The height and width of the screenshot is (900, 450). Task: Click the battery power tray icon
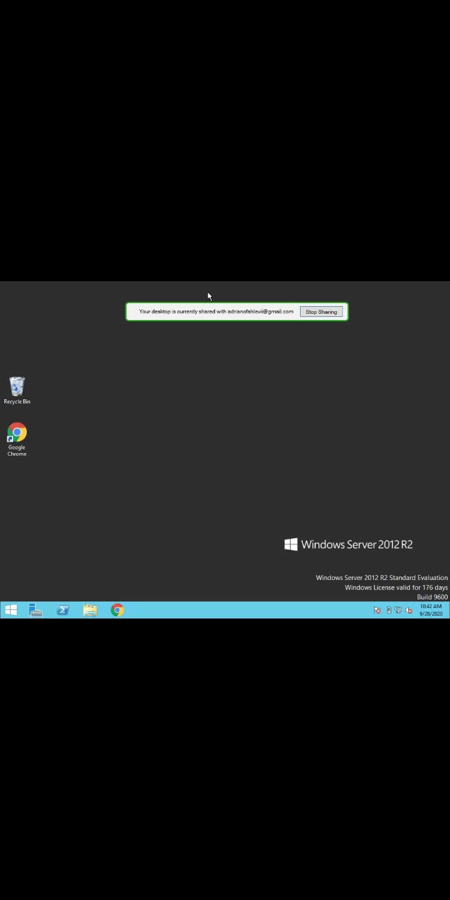point(389,611)
